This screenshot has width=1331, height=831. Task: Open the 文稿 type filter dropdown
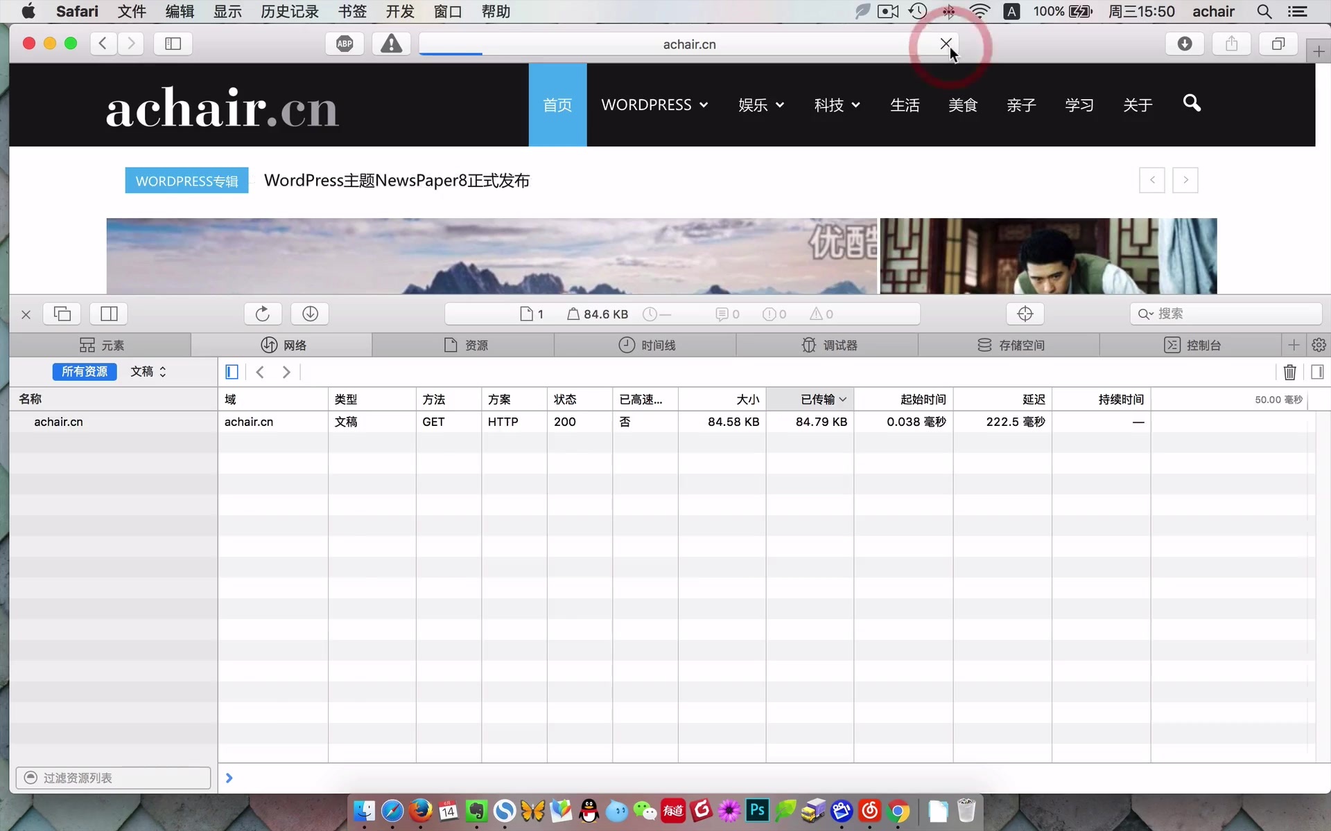[x=148, y=372]
